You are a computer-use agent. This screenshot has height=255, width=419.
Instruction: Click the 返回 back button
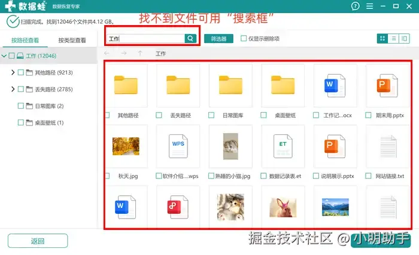(38, 241)
